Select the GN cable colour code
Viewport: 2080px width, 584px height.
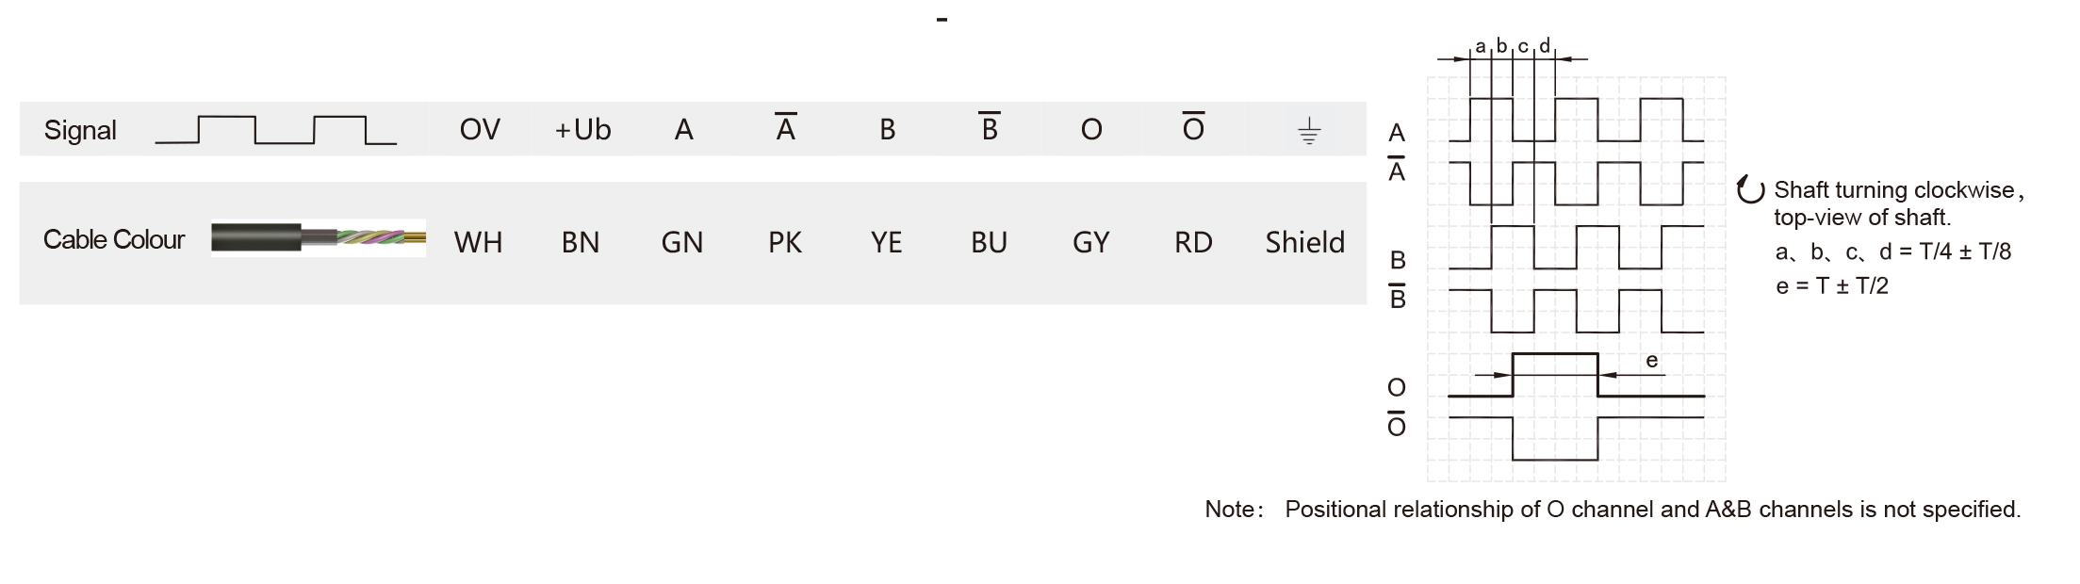(x=682, y=242)
